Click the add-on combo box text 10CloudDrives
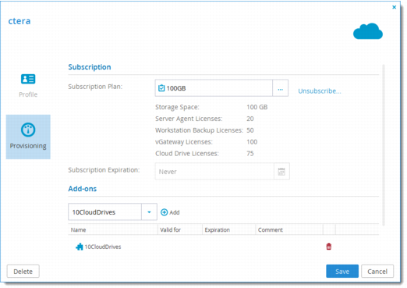The width and height of the screenshot is (407, 288). pos(94,212)
